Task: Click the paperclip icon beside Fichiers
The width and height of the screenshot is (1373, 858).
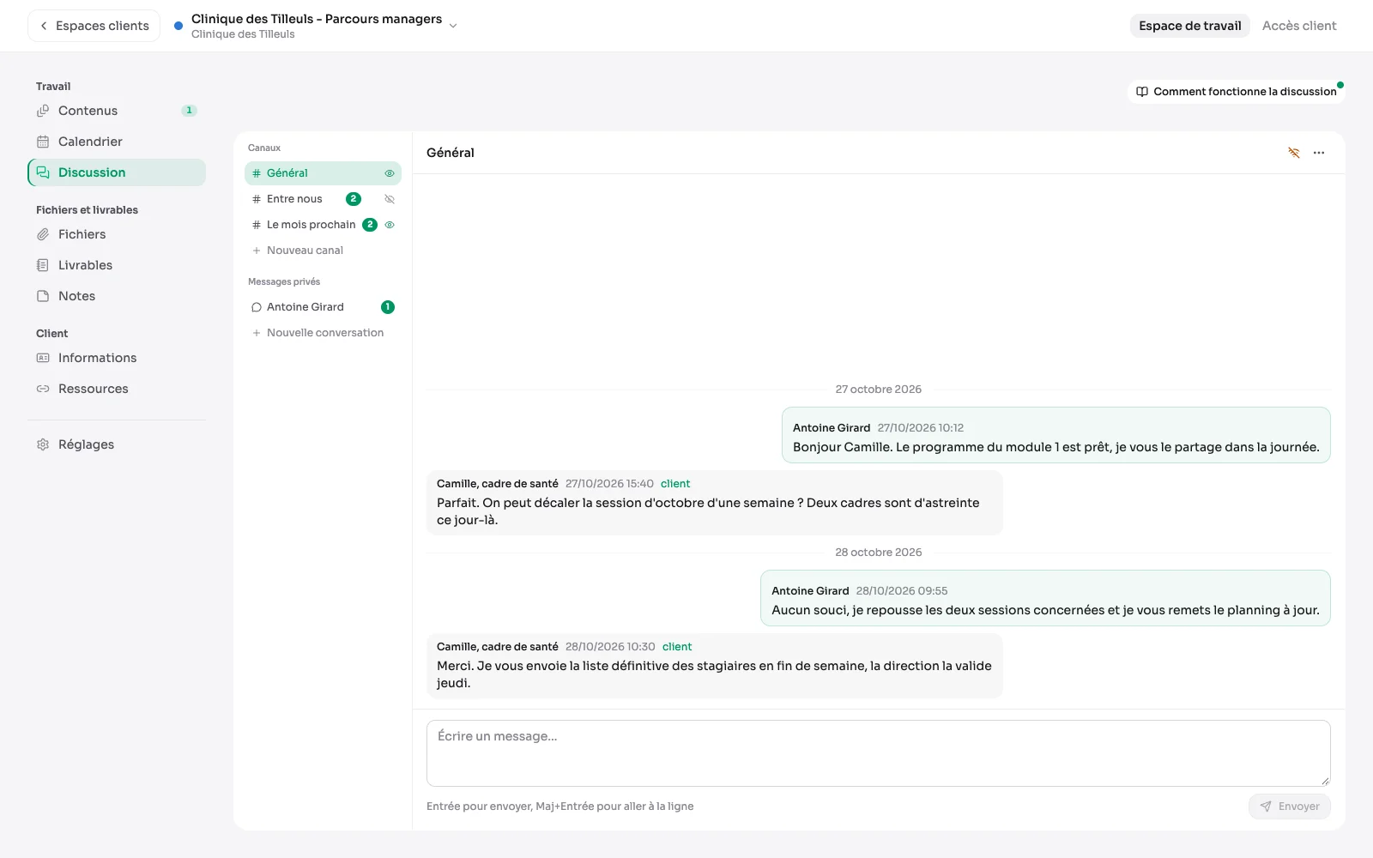Action: pos(43,234)
